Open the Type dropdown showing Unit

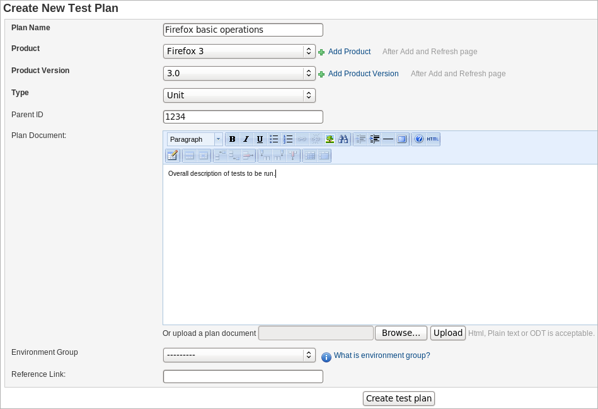pyautogui.click(x=239, y=96)
